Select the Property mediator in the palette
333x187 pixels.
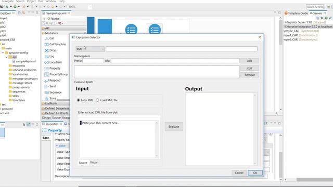click(53, 69)
